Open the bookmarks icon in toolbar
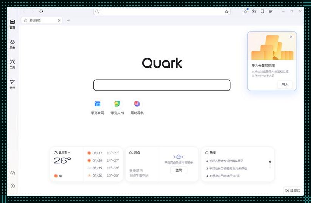311x203 pixels. pos(263,11)
